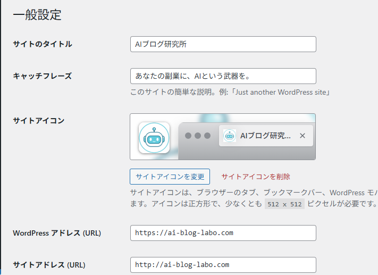Click the サイトアドレス (URL) label
The height and width of the screenshot is (275, 378).
point(49,265)
